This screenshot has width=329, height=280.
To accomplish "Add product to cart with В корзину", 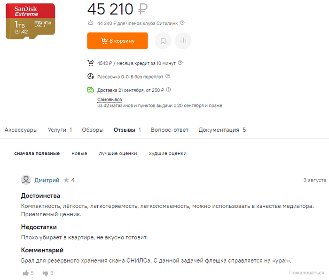I will click(117, 41).
